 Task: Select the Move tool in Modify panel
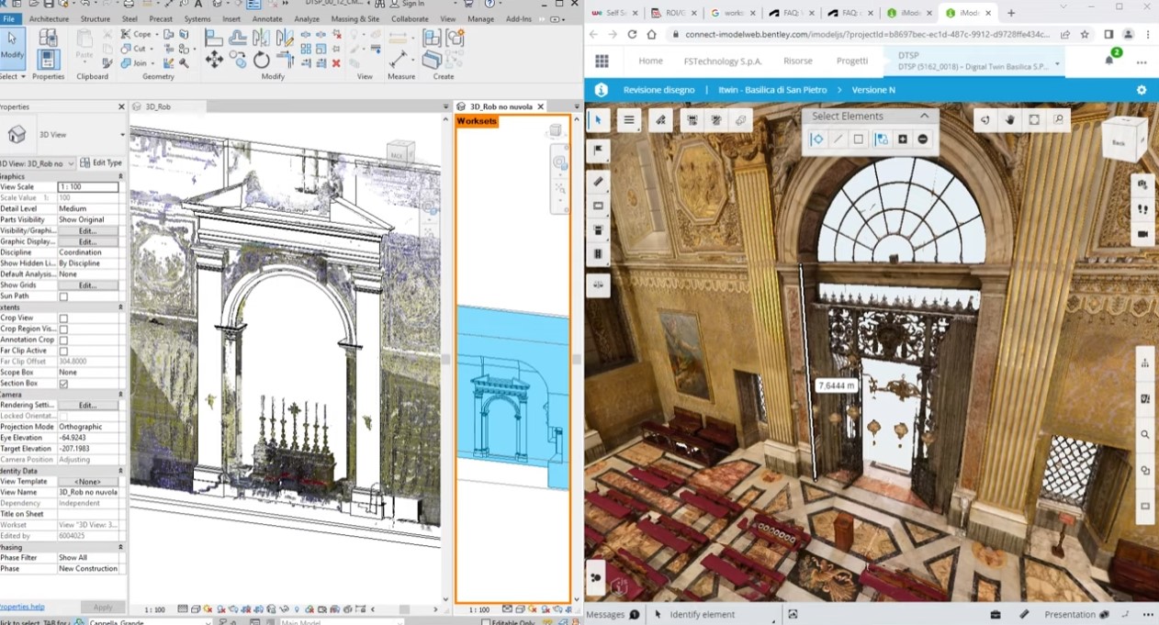[214, 60]
